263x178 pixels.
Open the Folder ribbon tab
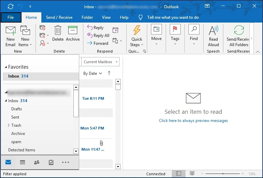pos(87,17)
